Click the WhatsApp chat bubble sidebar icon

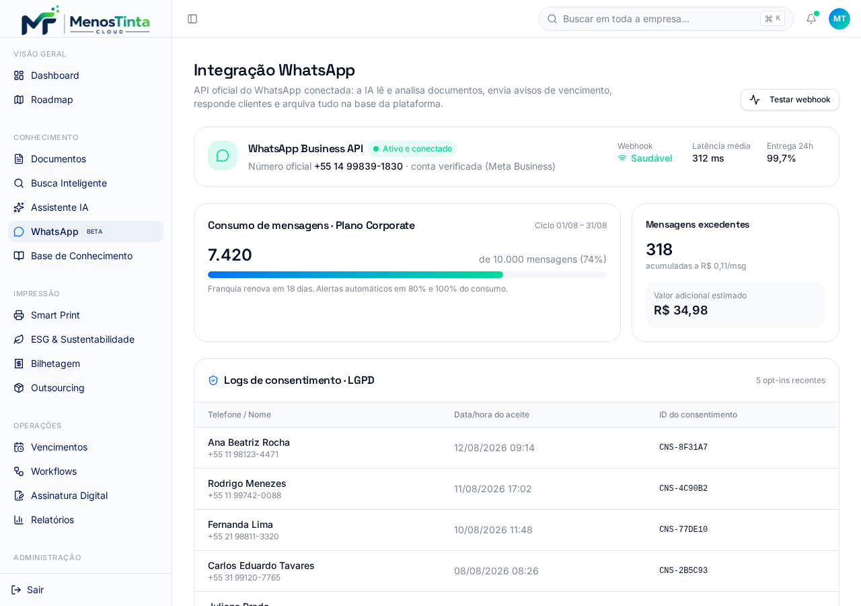[x=19, y=232]
